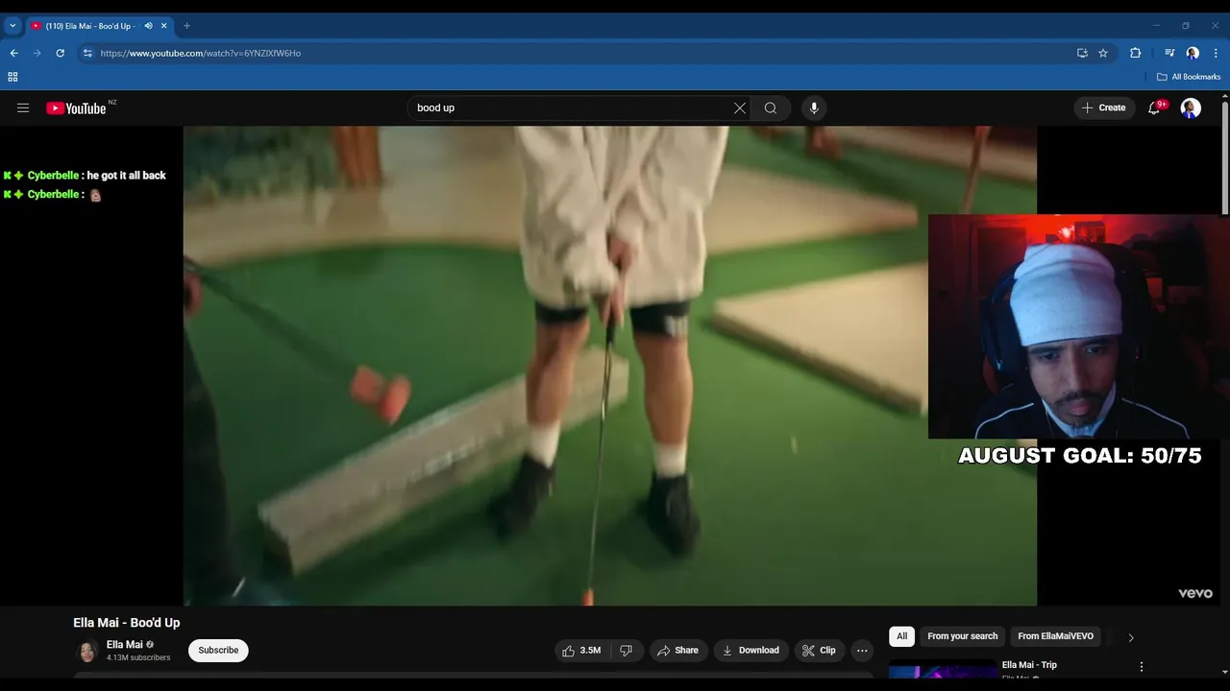Select the From EllaMaiVEVO chip
This screenshot has width=1230, height=691.
[1055, 636]
